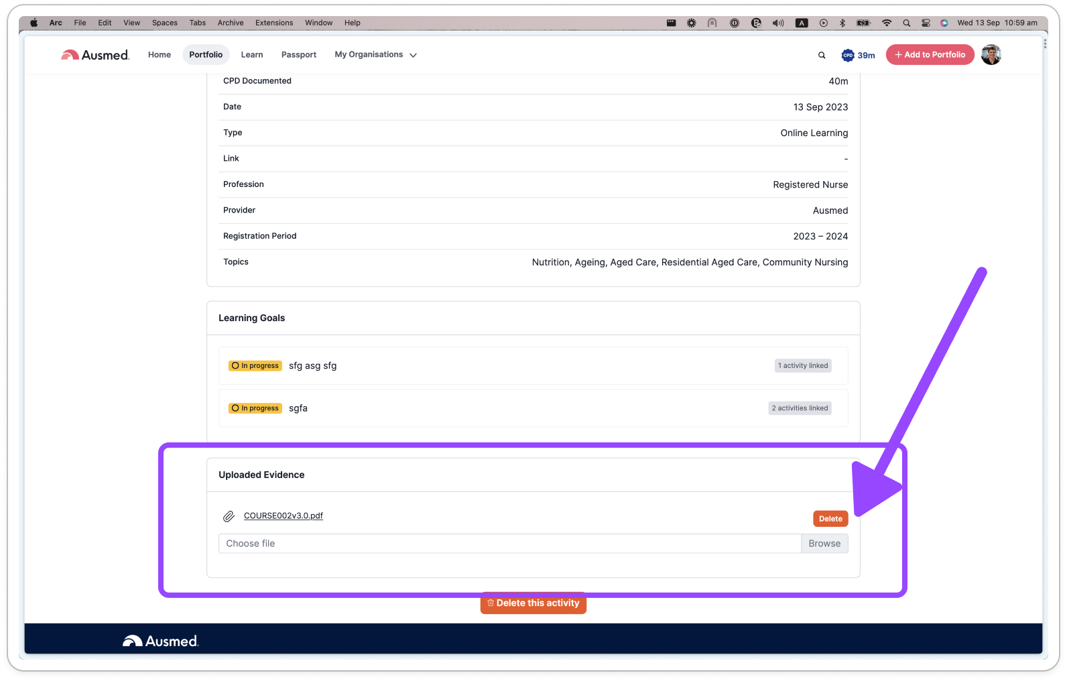Open the site search magnifier icon
Viewport: 1067px width, 681px height.
coord(822,55)
